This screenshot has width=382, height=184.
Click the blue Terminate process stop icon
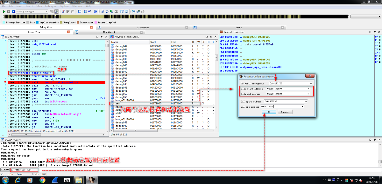(x=13, y=11)
